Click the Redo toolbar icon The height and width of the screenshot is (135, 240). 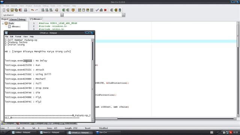pyautogui.click(x=36, y=10)
